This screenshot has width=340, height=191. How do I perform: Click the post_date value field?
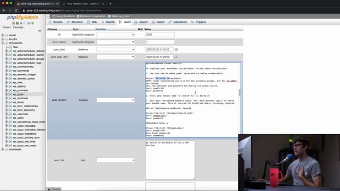pos(159,49)
